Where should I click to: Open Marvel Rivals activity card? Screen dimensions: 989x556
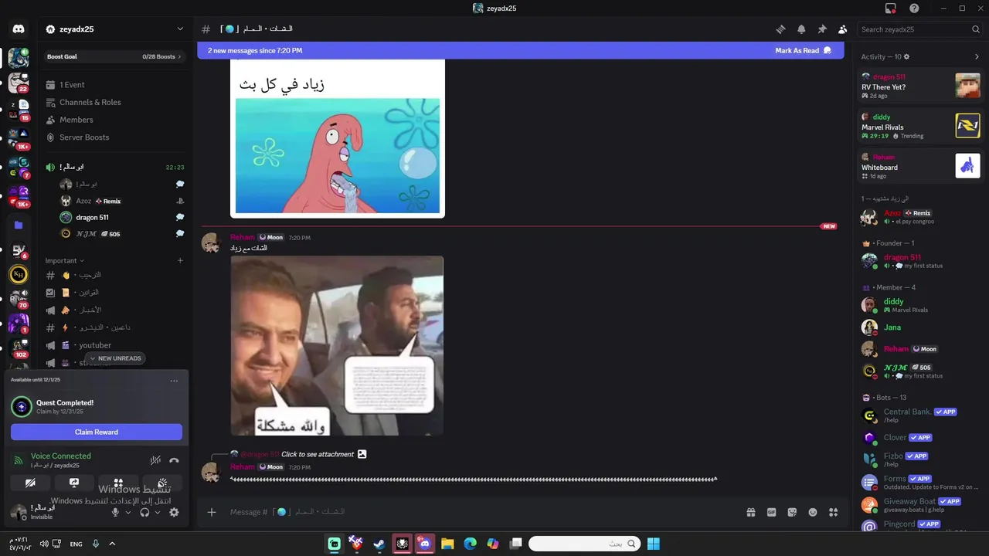[x=921, y=126]
